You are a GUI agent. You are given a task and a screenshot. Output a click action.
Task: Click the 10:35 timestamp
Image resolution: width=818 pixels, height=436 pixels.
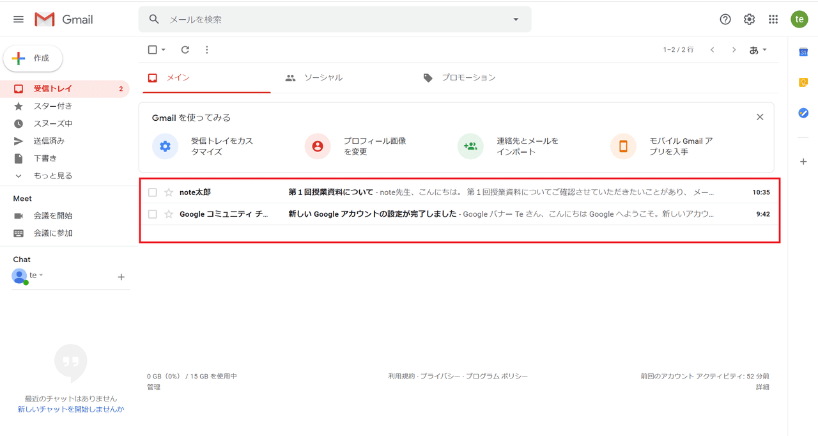(761, 192)
